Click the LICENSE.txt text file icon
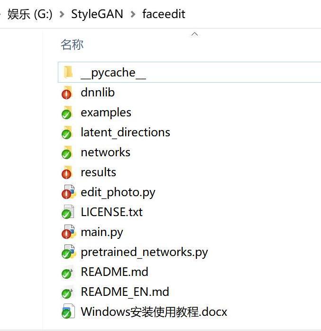Image resolution: width=321 pixels, height=331 pixels. [68, 211]
